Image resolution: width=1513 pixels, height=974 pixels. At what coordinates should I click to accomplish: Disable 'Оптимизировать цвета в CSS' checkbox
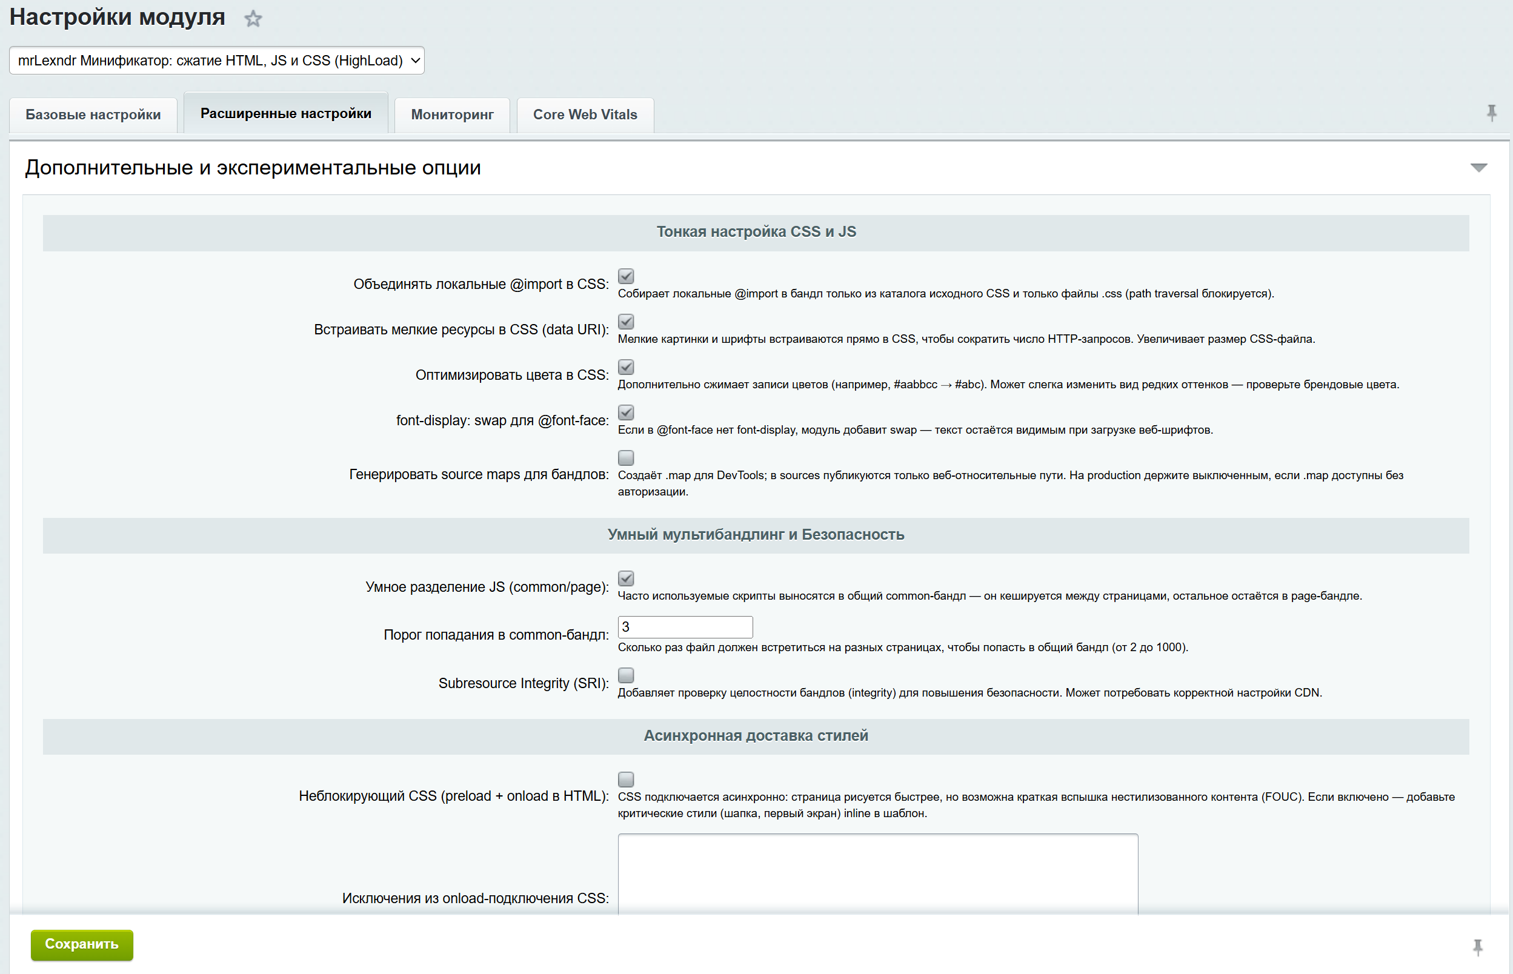click(x=625, y=367)
